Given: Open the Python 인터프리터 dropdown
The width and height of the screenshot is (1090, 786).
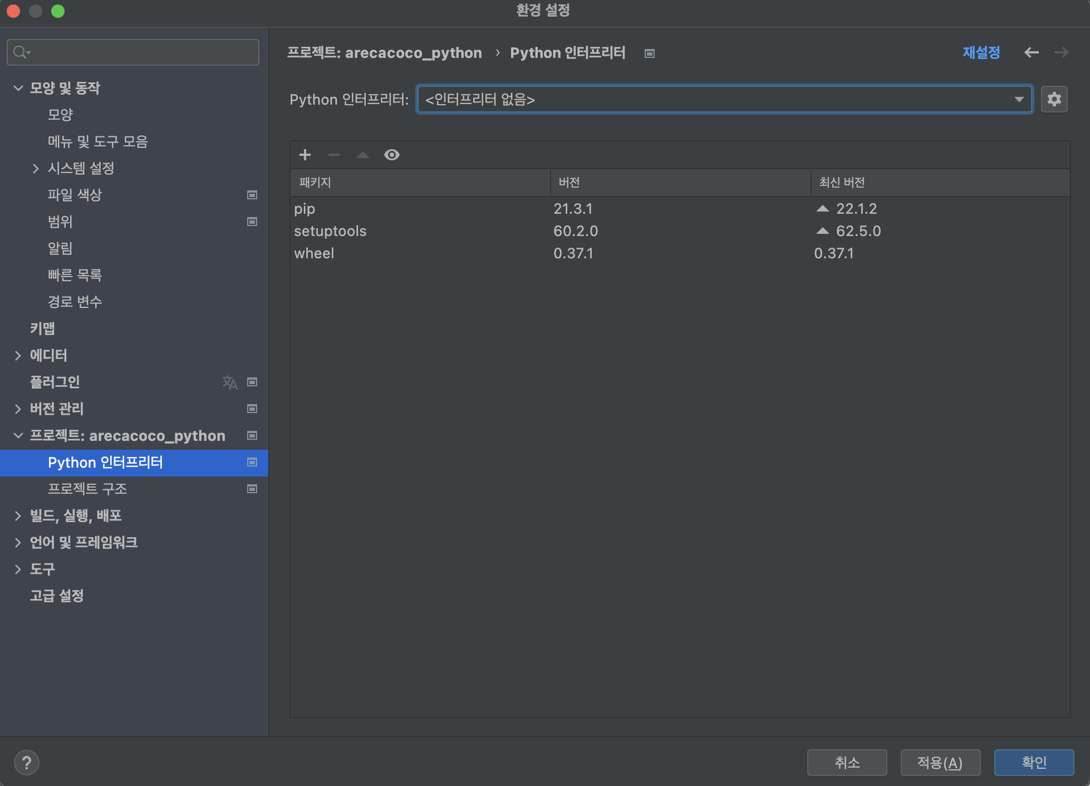Looking at the screenshot, I should pyautogui.click(x=725, y=99).
